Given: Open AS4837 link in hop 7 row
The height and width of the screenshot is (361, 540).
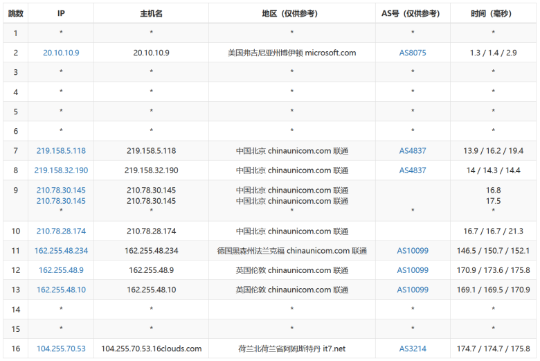Looking at the screenshot, I should tap(413, 151).
